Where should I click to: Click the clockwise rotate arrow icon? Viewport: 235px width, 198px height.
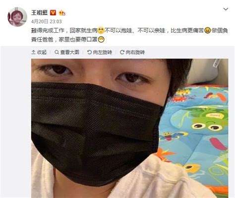tap(122, 52)
